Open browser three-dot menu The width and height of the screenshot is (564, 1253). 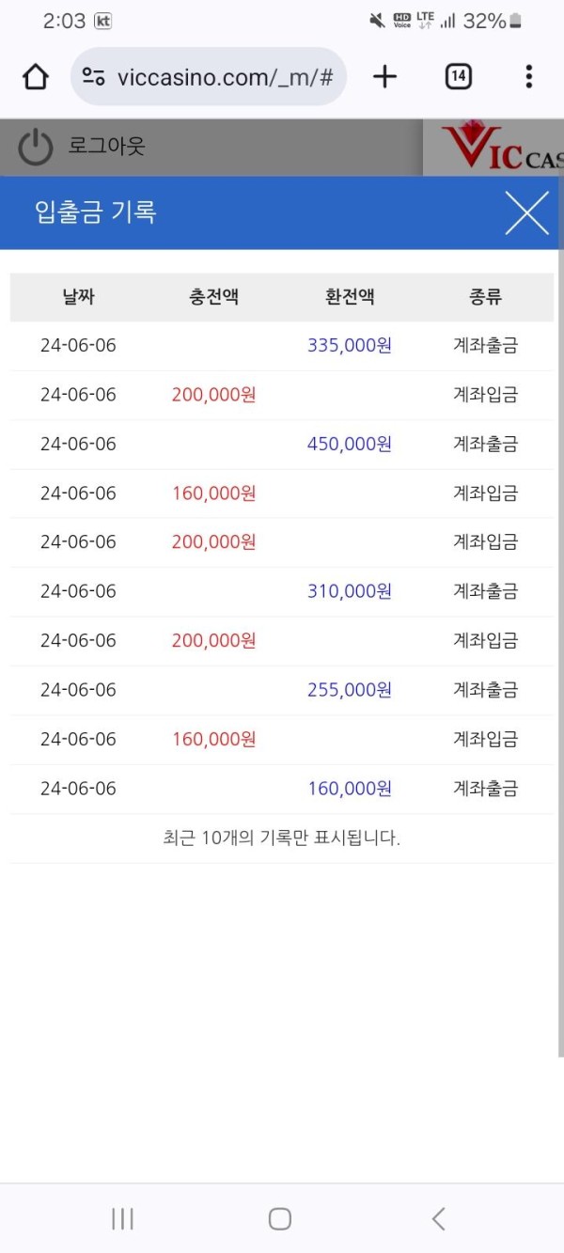pos(529,77)
